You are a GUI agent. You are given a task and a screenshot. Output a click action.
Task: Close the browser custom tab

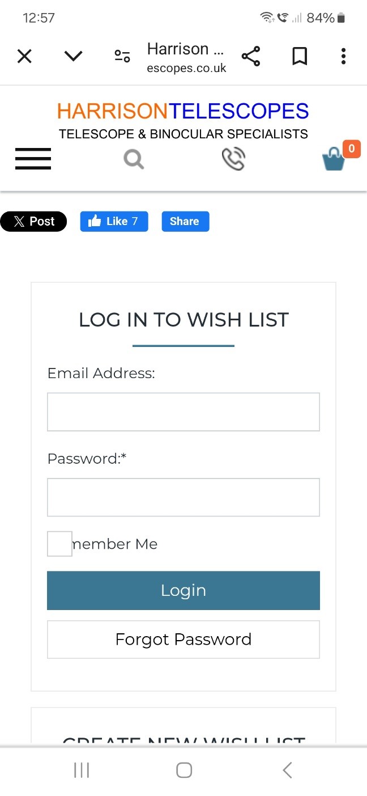pos(24,56)
